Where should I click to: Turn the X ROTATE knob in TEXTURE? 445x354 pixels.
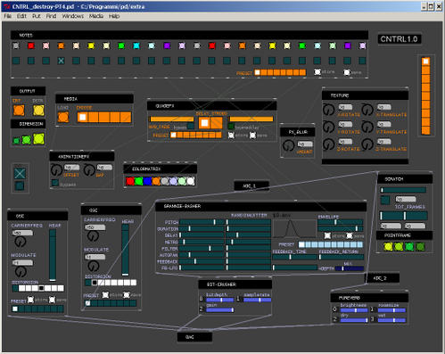click(x=328, y=110)
